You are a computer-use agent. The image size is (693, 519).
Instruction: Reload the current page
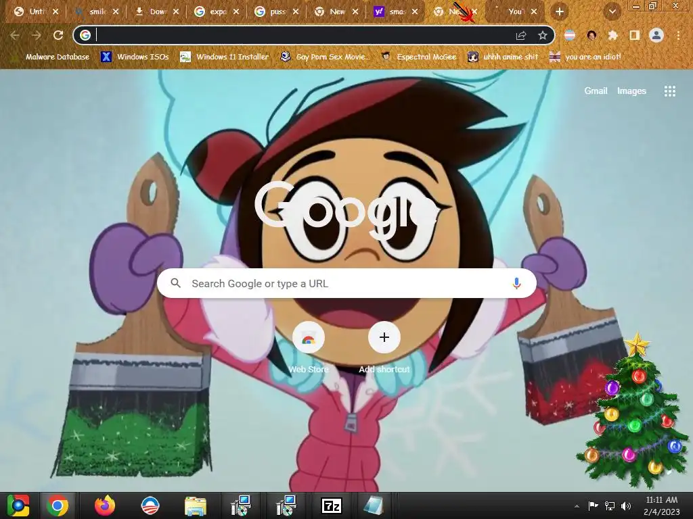[x=58, y=35]
